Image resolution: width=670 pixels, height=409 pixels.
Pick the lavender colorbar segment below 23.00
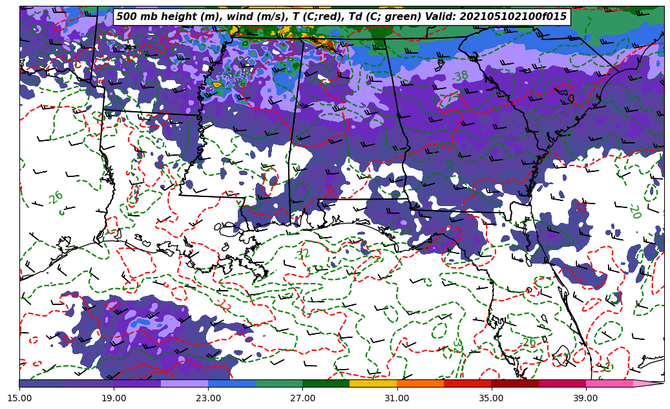coord(185,383)
